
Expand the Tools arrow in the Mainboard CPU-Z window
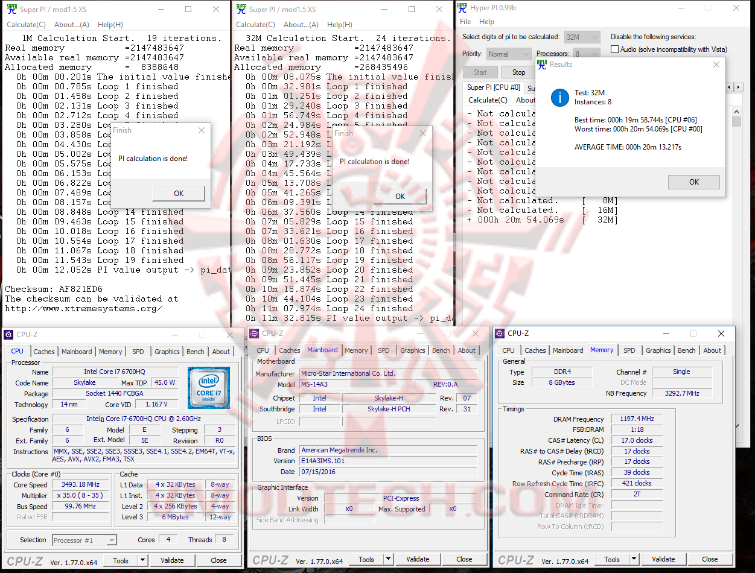pos(387,559)
